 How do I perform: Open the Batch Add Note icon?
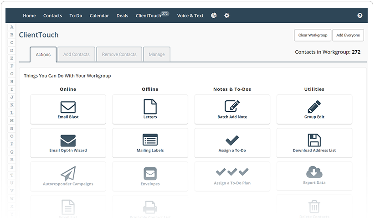point(232,107)
